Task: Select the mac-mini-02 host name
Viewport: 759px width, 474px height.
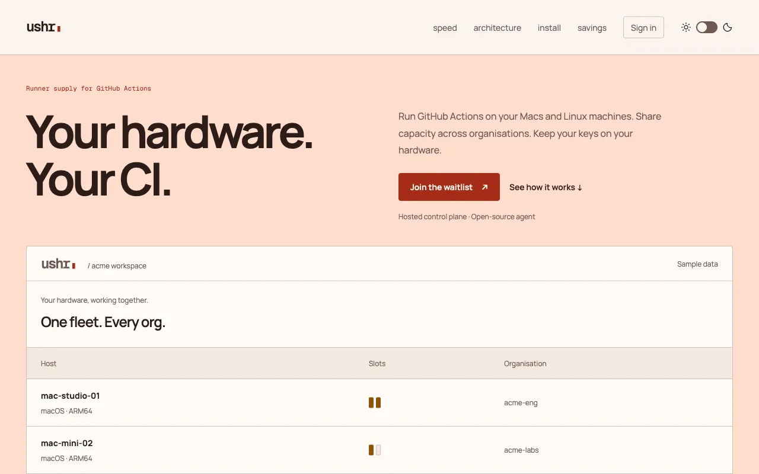Action: [66, 443]
